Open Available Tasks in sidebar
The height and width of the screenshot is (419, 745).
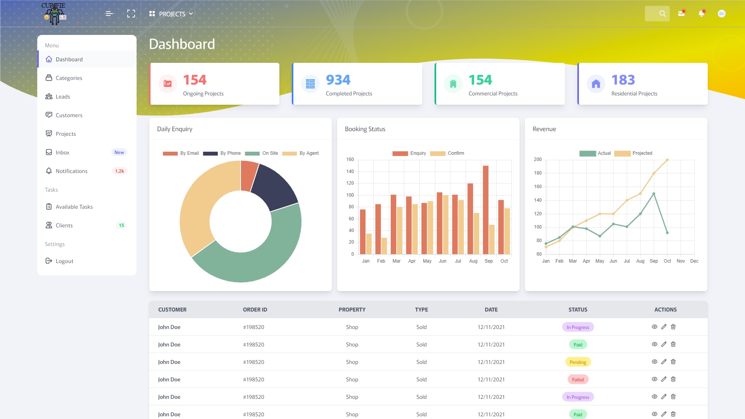[87, 207]
